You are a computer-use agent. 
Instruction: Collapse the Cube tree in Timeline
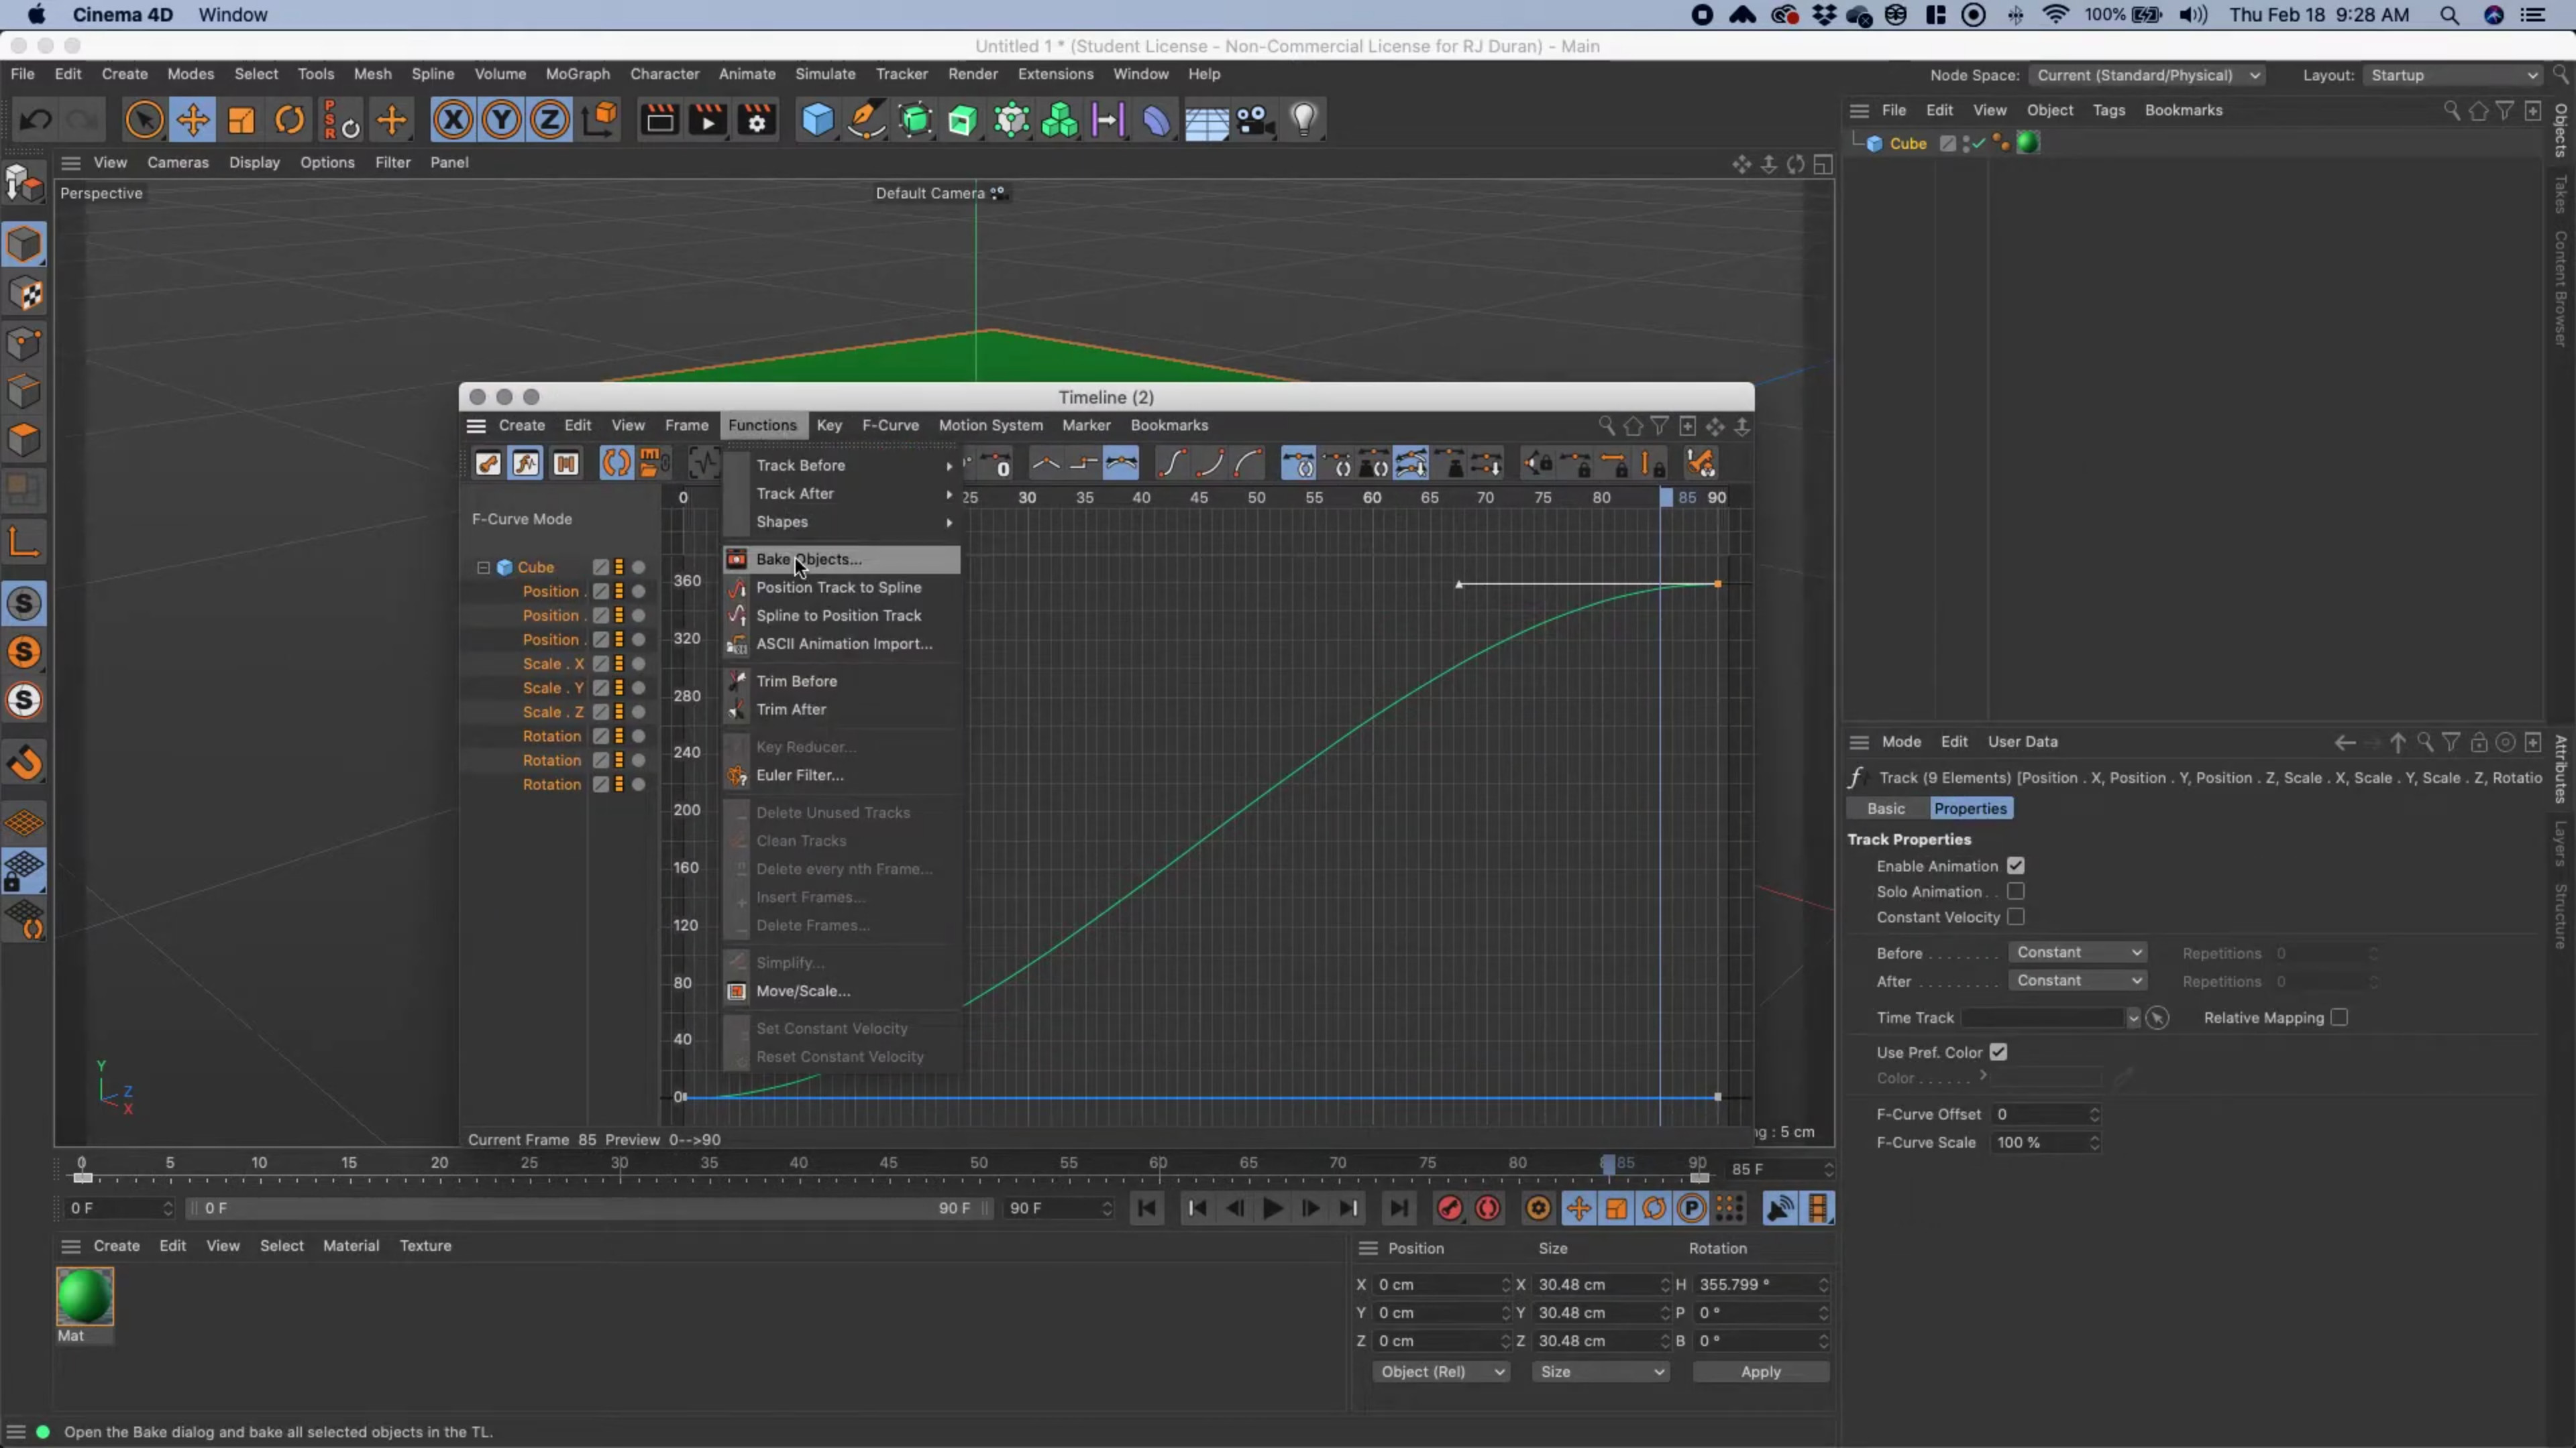click(x=483, y=568)
